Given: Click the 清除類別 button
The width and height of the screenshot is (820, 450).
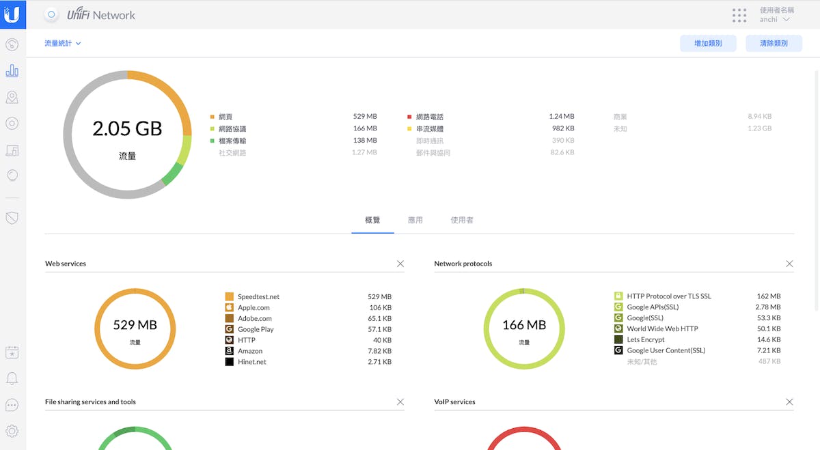Looking at the screenshot, I should click(x=774, y=44).
